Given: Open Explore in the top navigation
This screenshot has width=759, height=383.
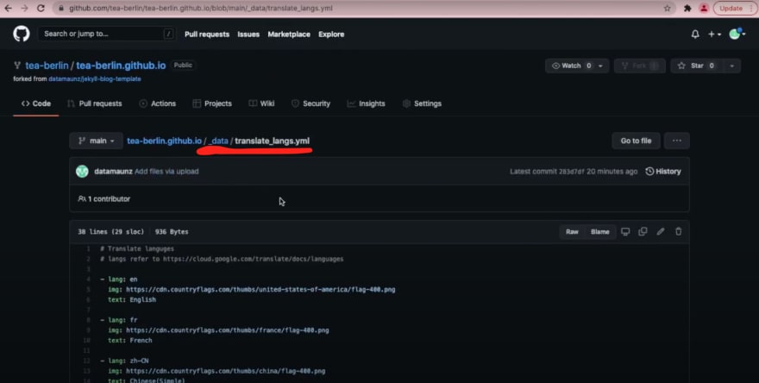Looking at the screenshot, I should coord(331,35).
